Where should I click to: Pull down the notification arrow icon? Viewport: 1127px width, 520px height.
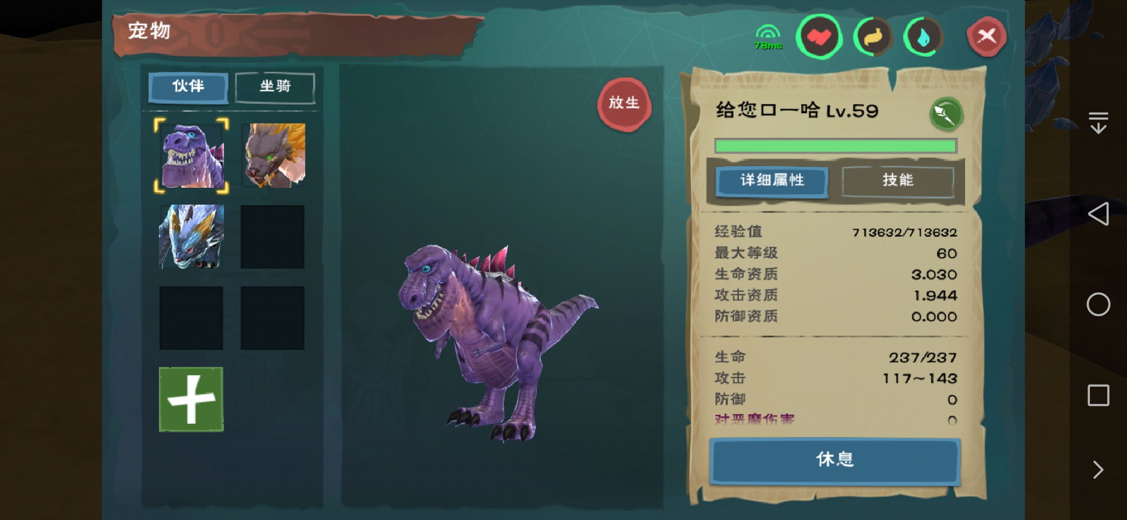1099,122
